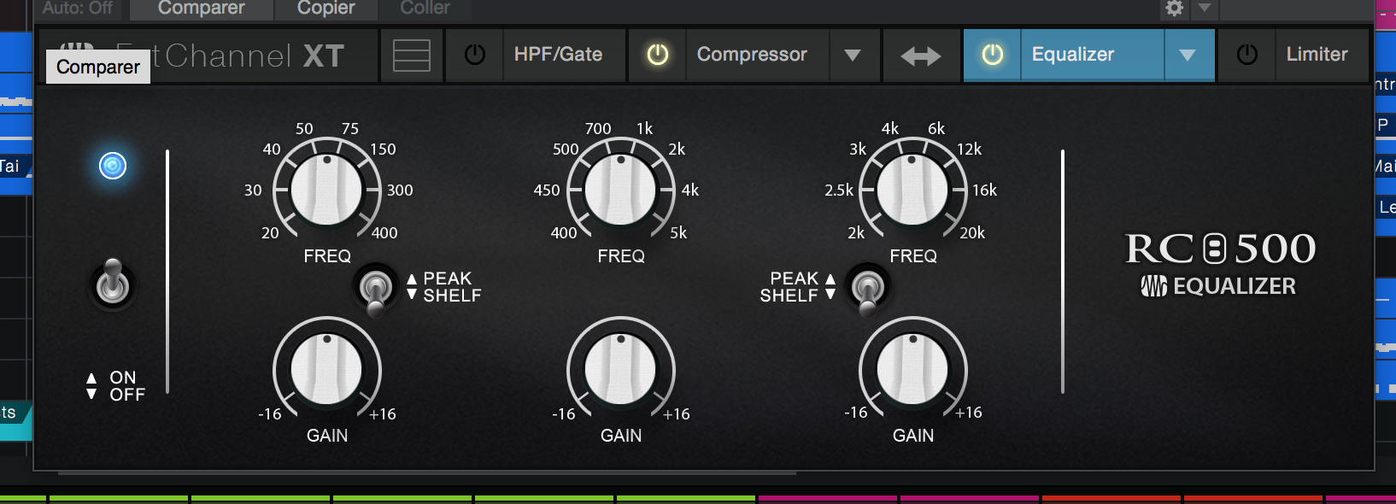The image size is (1396, 504).
Task: Click the high band GAIN knob
Action: click(x=912, y=369)
